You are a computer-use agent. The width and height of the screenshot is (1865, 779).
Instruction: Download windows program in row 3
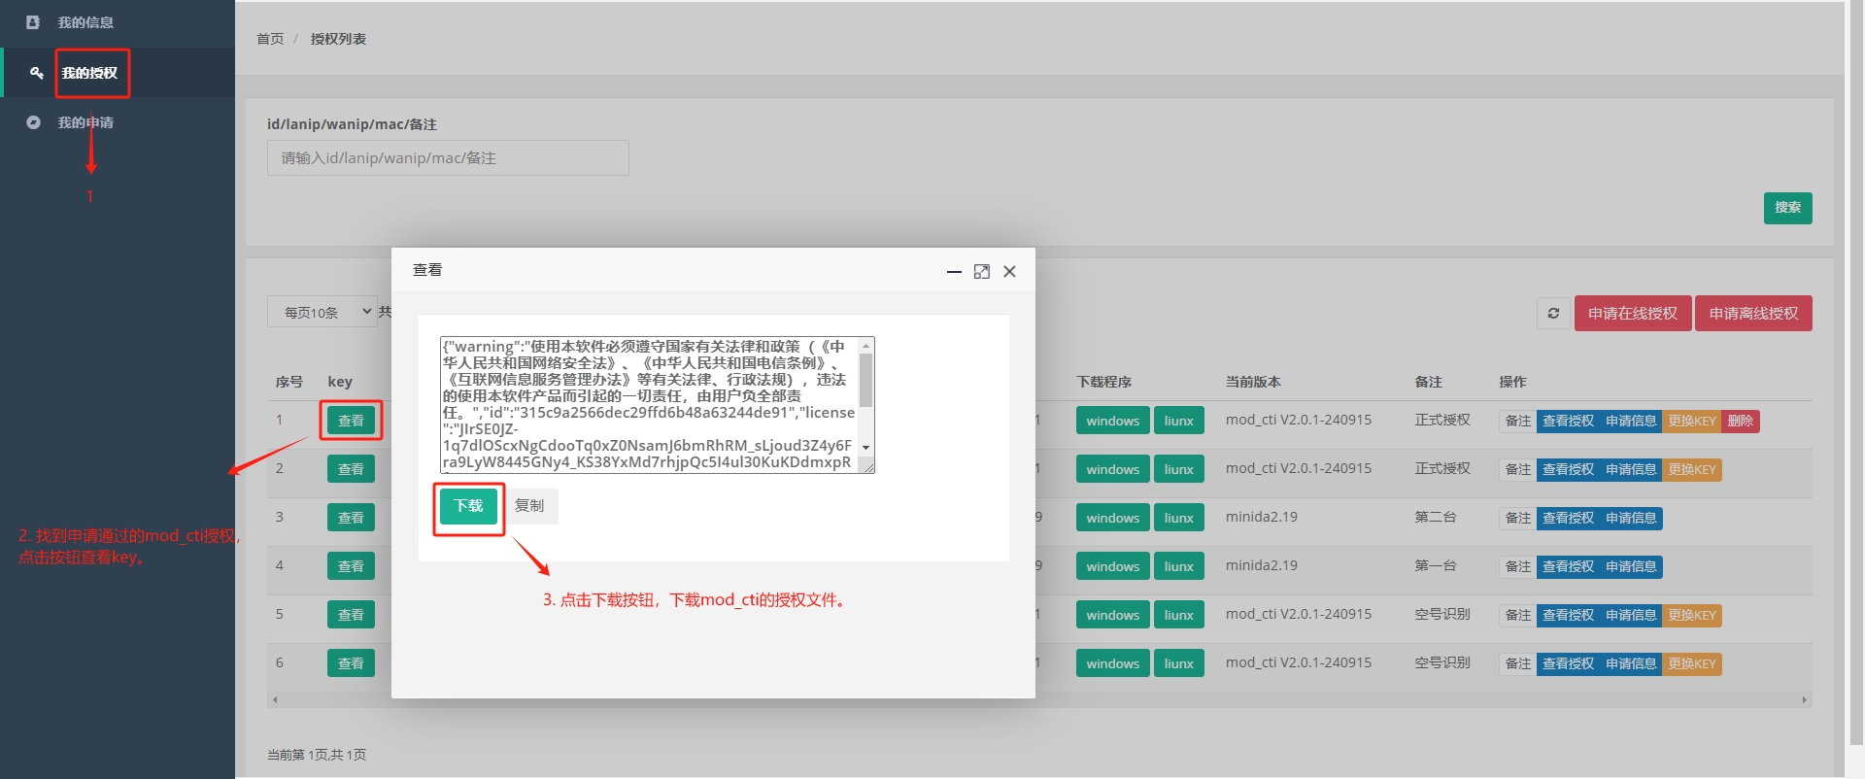point(1112,518)
